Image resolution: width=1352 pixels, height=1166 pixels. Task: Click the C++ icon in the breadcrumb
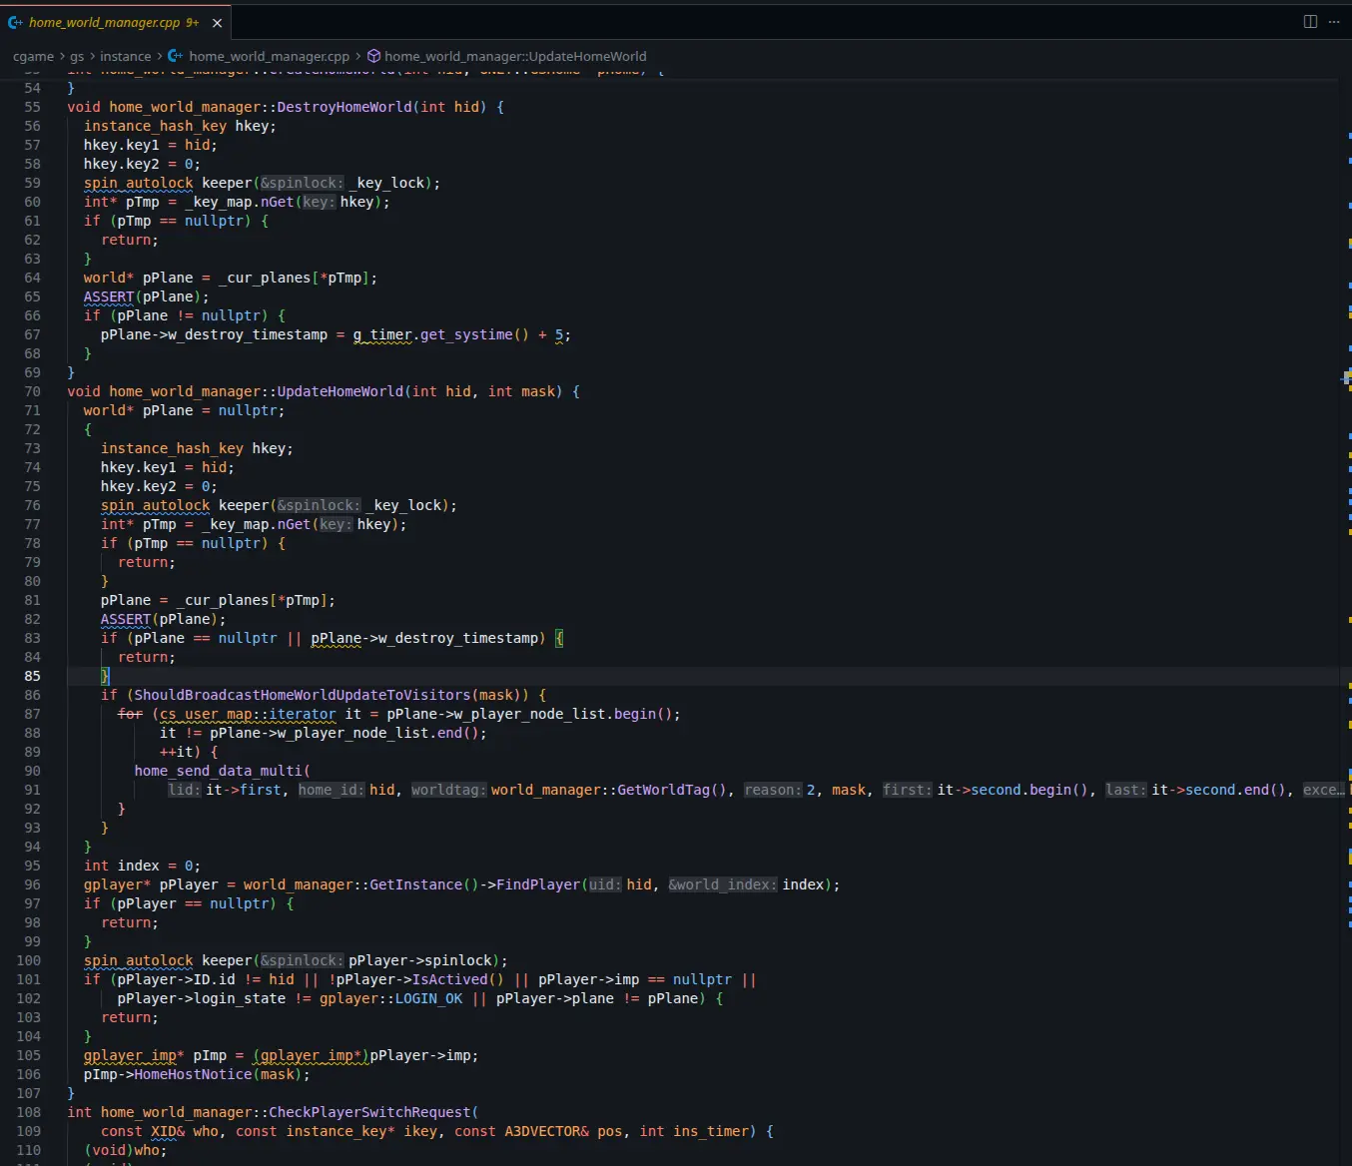[x=175, y=57]
